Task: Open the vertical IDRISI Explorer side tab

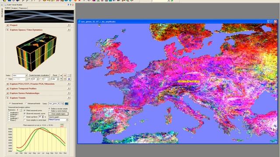Action: pos(2,13)
